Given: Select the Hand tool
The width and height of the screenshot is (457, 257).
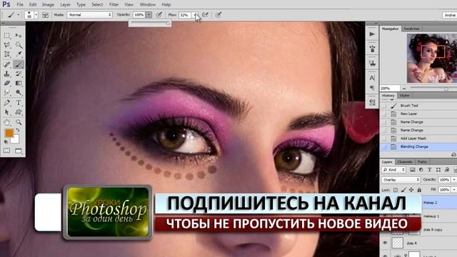Looking at the screenshot, I should coord(6,122).
